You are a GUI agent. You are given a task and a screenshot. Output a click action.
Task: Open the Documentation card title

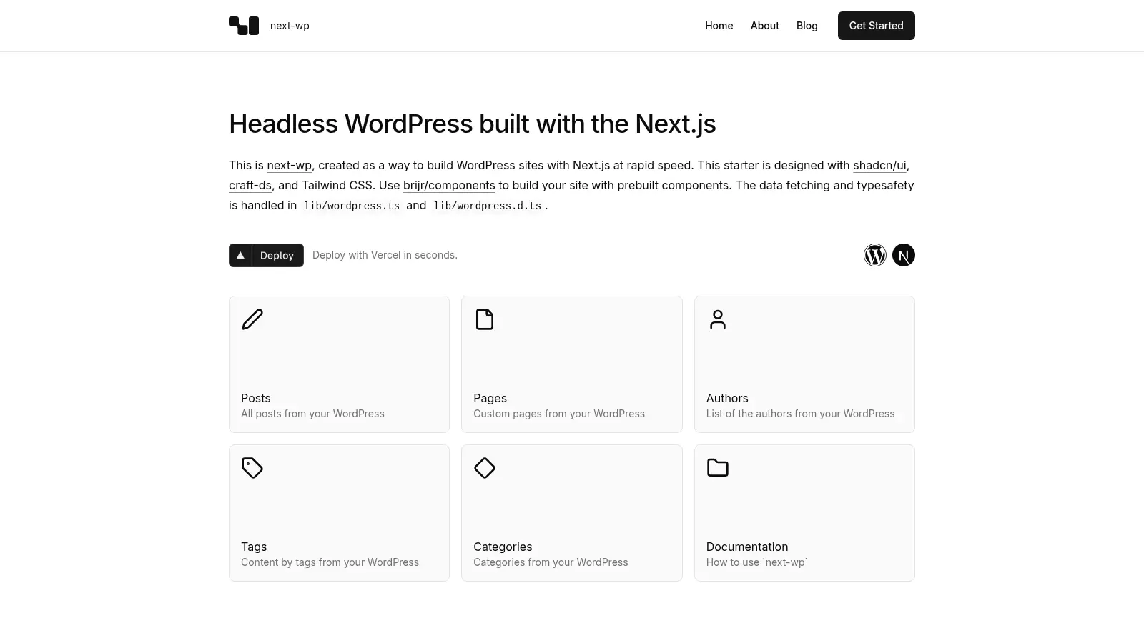click(747, 547)
